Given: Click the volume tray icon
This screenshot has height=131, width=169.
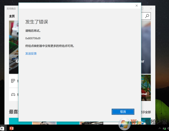Looking at the screenshot, I should [168, 128].
